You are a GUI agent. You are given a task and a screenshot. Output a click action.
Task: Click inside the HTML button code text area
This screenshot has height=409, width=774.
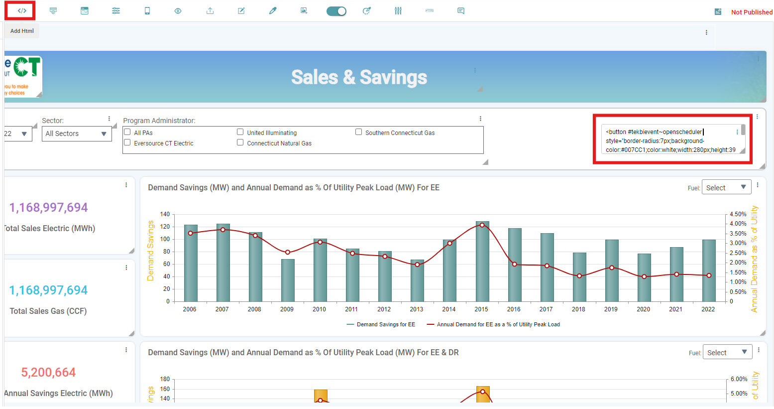(x=669, y=140)
